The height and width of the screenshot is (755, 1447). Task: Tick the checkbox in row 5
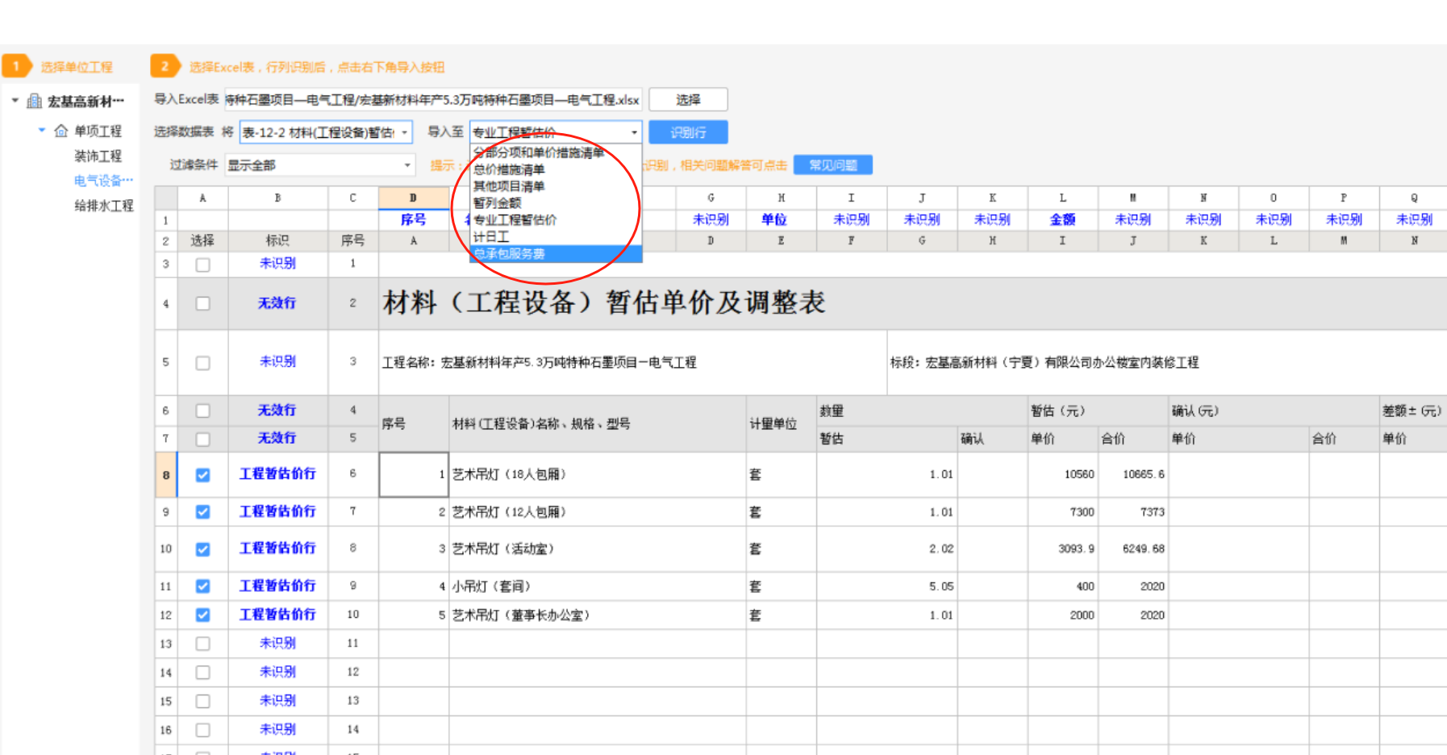[202, 363]
